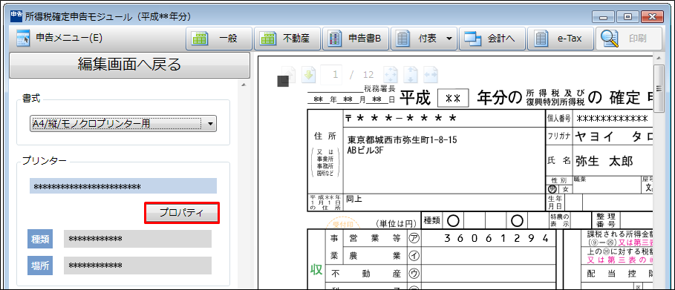Return via 編集画面へ戻る button

pos(129,65)
